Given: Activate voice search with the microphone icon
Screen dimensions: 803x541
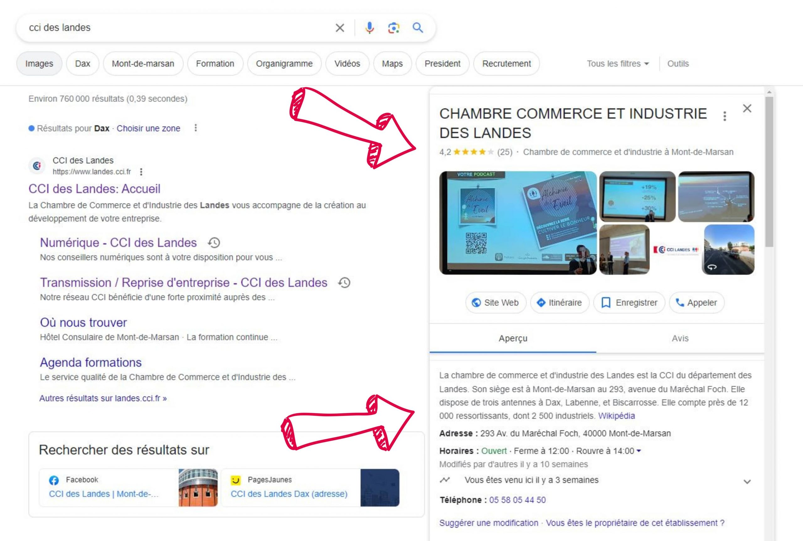Looking at the screenshot, I should (x=369, y=28).
